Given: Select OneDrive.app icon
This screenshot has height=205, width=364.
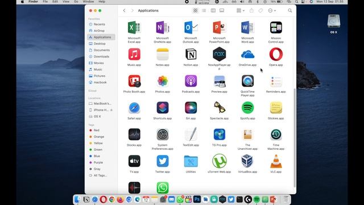Looking at the screenshot, I should pyautogui.click(x=247, y=55).
